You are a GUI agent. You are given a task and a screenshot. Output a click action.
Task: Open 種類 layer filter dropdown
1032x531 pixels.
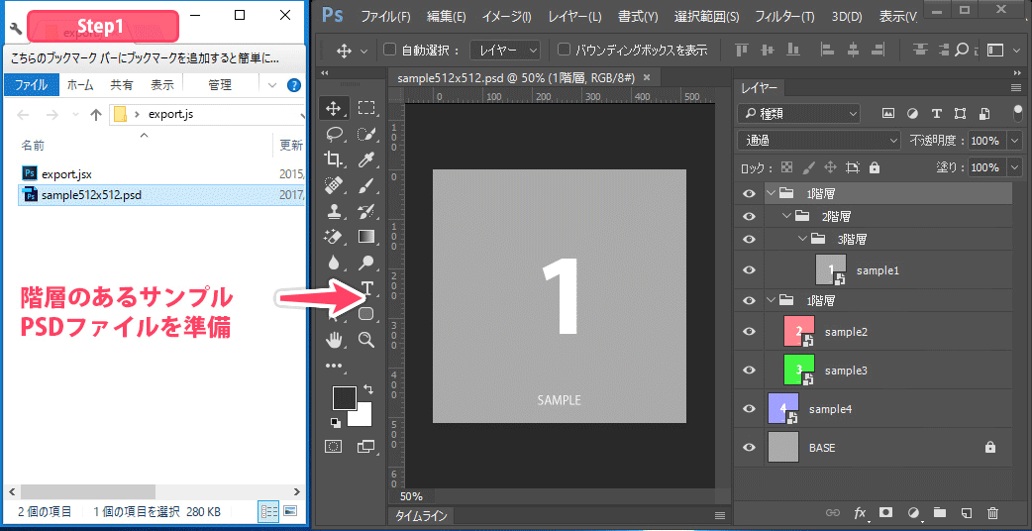click(x=799, y=113)
